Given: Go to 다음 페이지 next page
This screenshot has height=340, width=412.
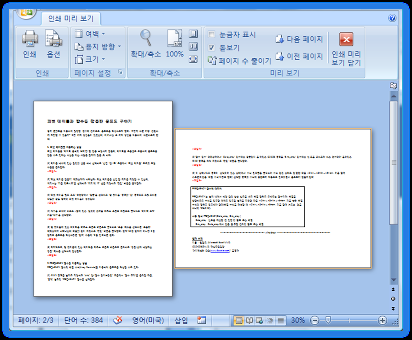Looking at the screenshot, I should [x=299, y=40].
